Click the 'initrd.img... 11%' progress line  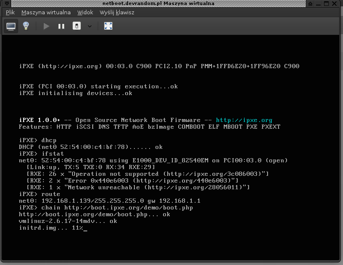tap(53, 228)
